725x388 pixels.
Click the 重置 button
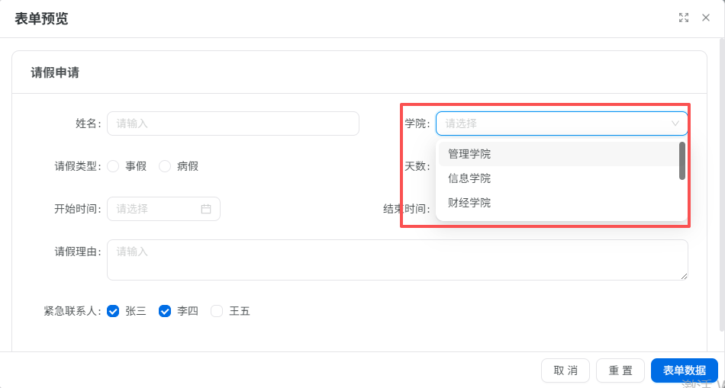pos(620,370)
